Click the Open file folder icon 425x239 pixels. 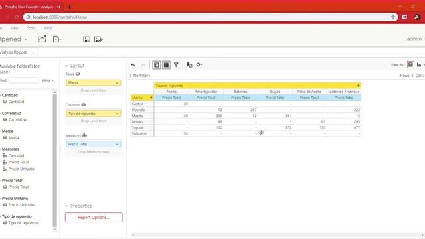pos(42,39)
